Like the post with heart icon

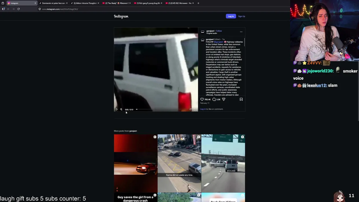point(202,99)
